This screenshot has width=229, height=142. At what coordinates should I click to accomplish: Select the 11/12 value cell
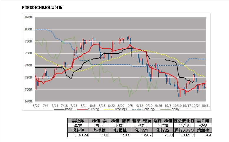pos(184,125)
